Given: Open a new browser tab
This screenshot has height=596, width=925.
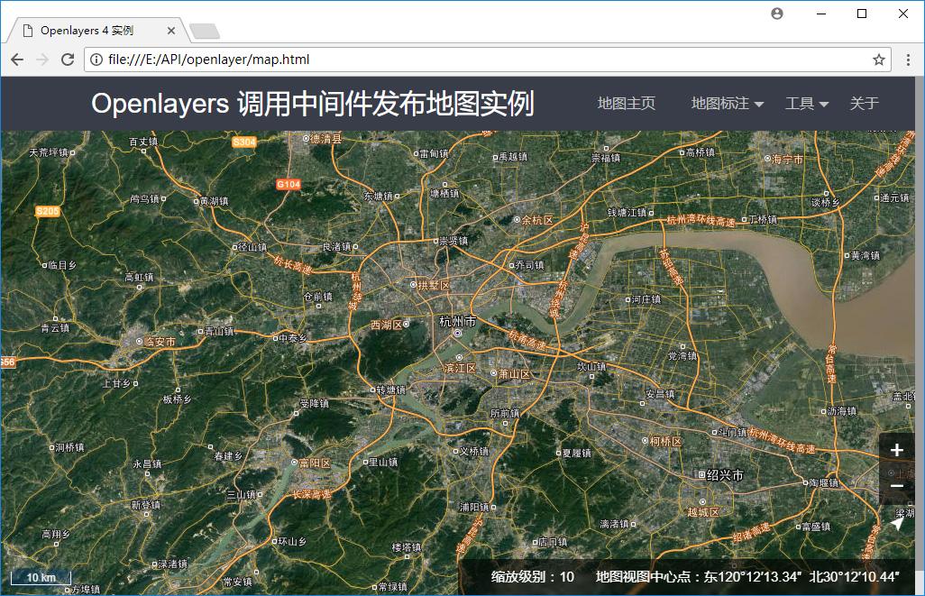Looking at the screenshot, I should tap(205, 32).
